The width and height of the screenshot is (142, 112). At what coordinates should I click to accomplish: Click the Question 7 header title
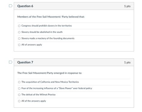25,62
